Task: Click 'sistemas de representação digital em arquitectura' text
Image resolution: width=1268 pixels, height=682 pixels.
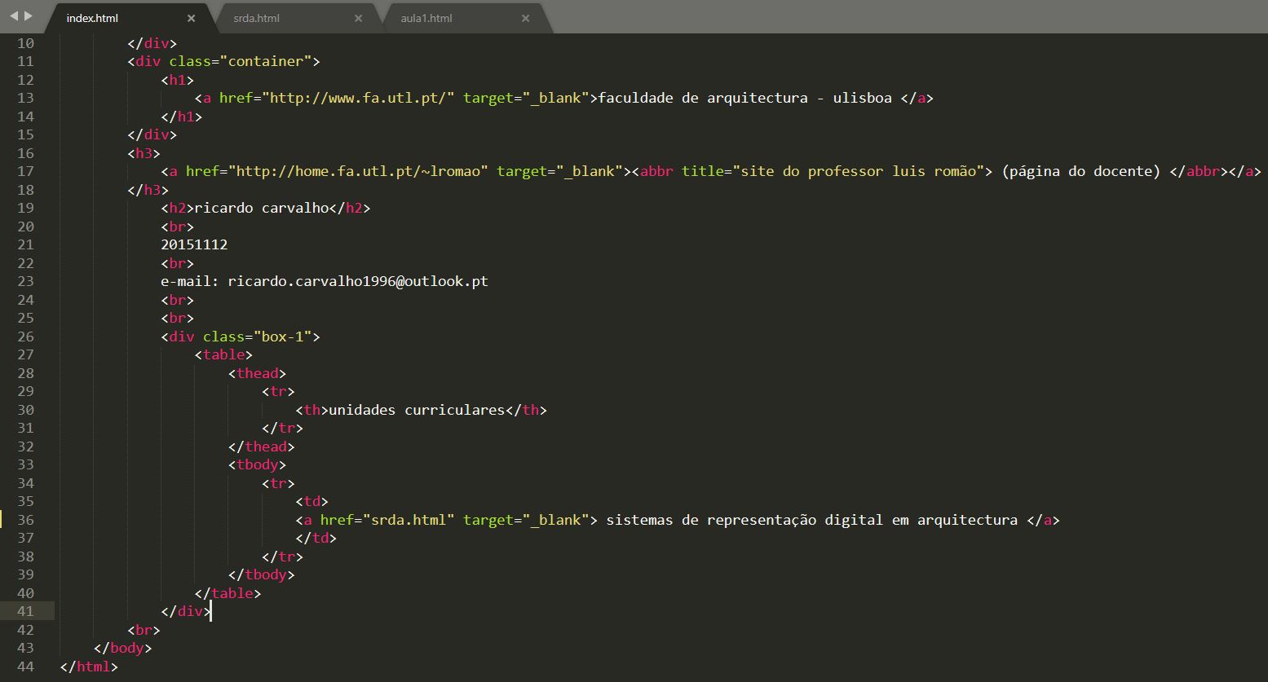Action: coord(812,520)
